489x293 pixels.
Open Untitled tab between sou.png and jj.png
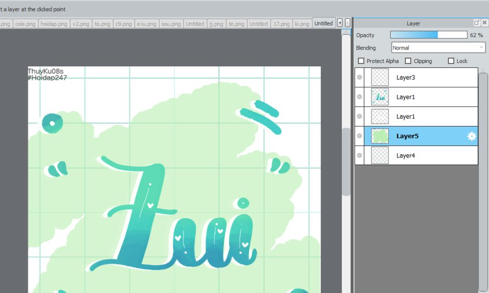click(195, 24)
